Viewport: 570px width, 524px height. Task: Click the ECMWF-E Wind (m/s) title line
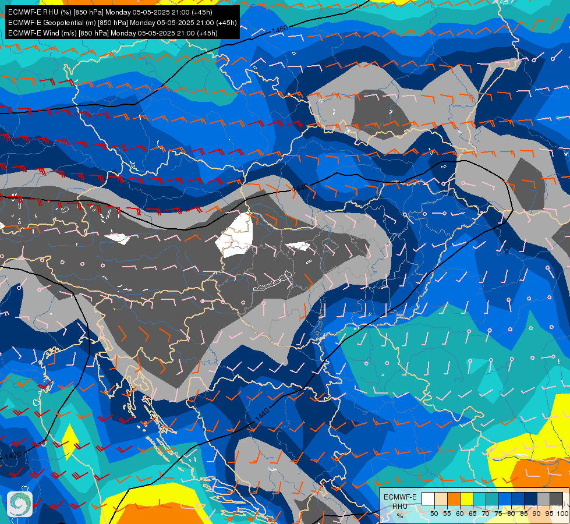pyautogui.click(x=113, y=33)
